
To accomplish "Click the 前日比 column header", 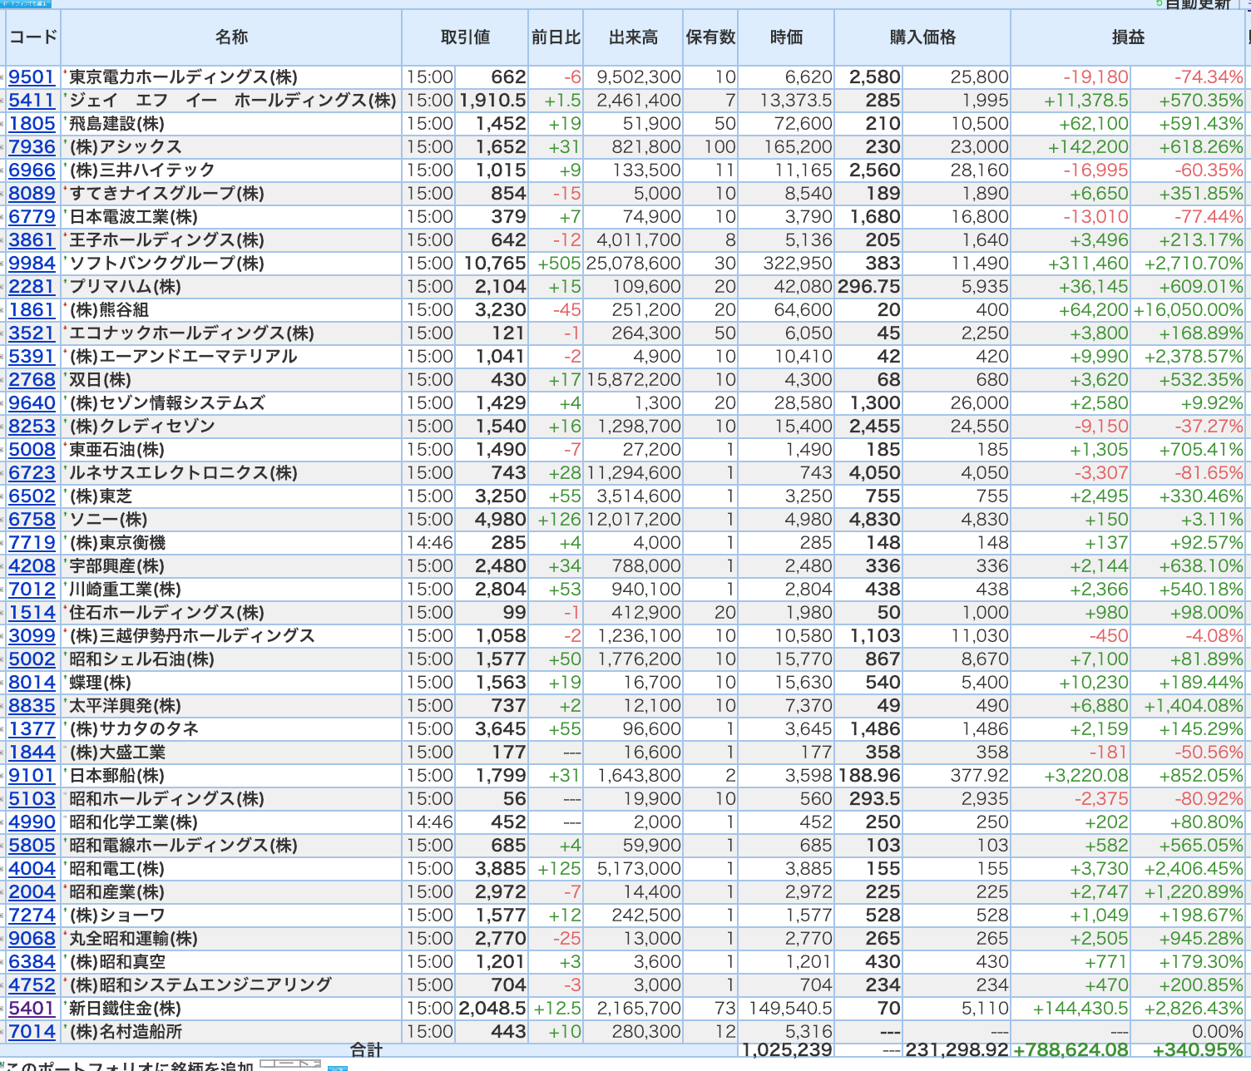I will pyautogui.click(x=556, y=37).
